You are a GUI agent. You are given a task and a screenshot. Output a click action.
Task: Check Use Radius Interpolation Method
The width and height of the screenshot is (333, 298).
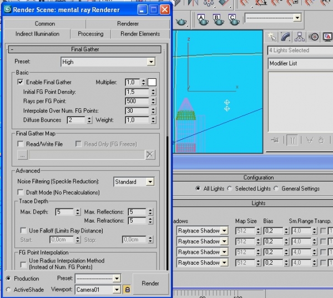coord(23,265)
